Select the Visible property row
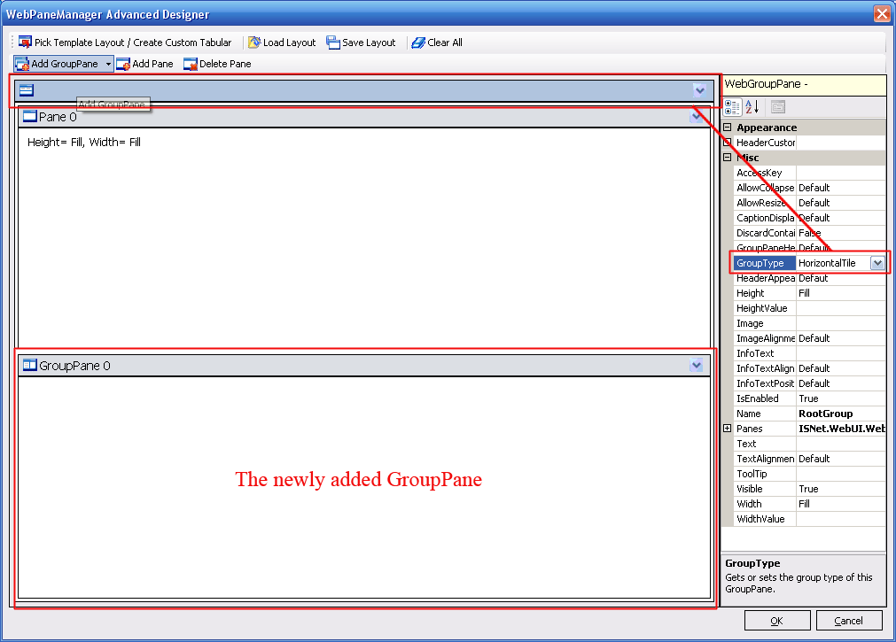 click(758, 489)
